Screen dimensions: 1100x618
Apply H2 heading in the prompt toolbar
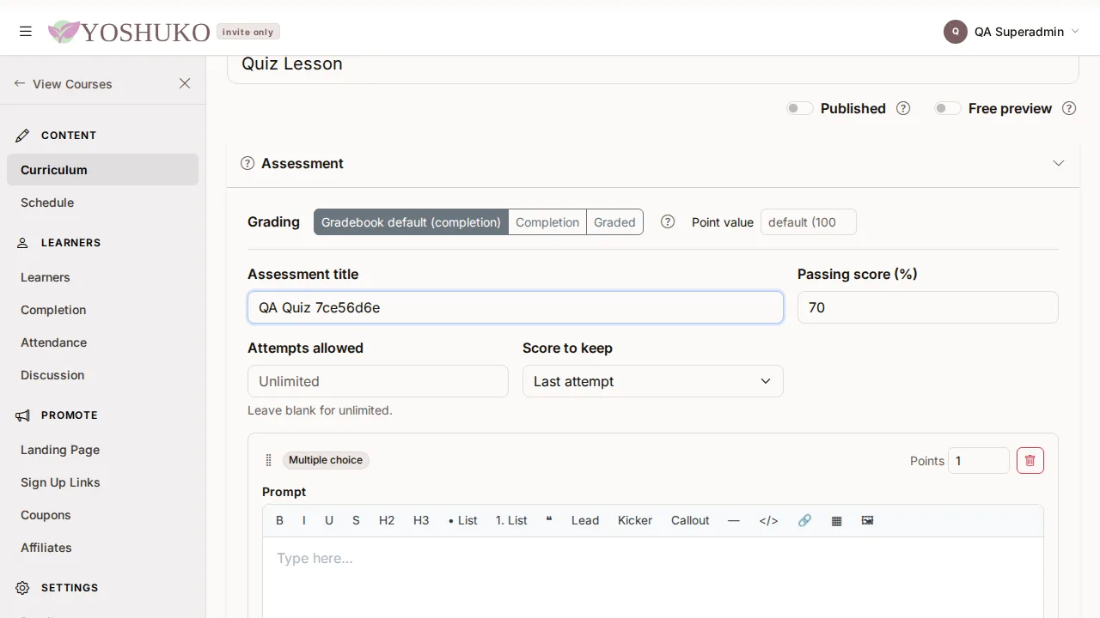[387, 520]
